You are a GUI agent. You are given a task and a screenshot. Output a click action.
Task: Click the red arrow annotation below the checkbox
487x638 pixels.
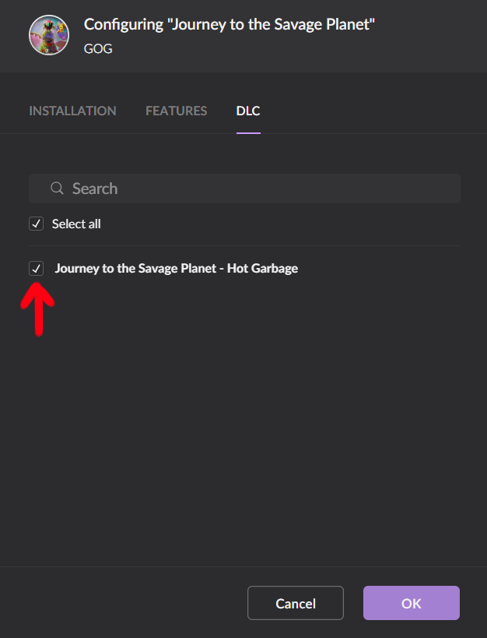(37, 309)
